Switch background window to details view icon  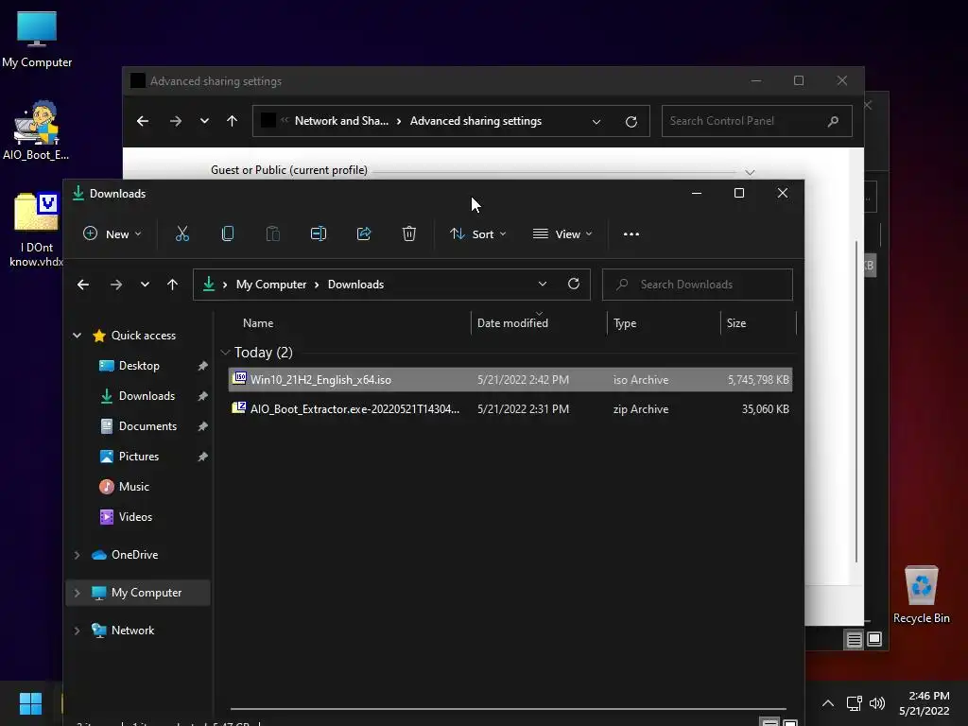pyautogui.click(x=854, y=640)
